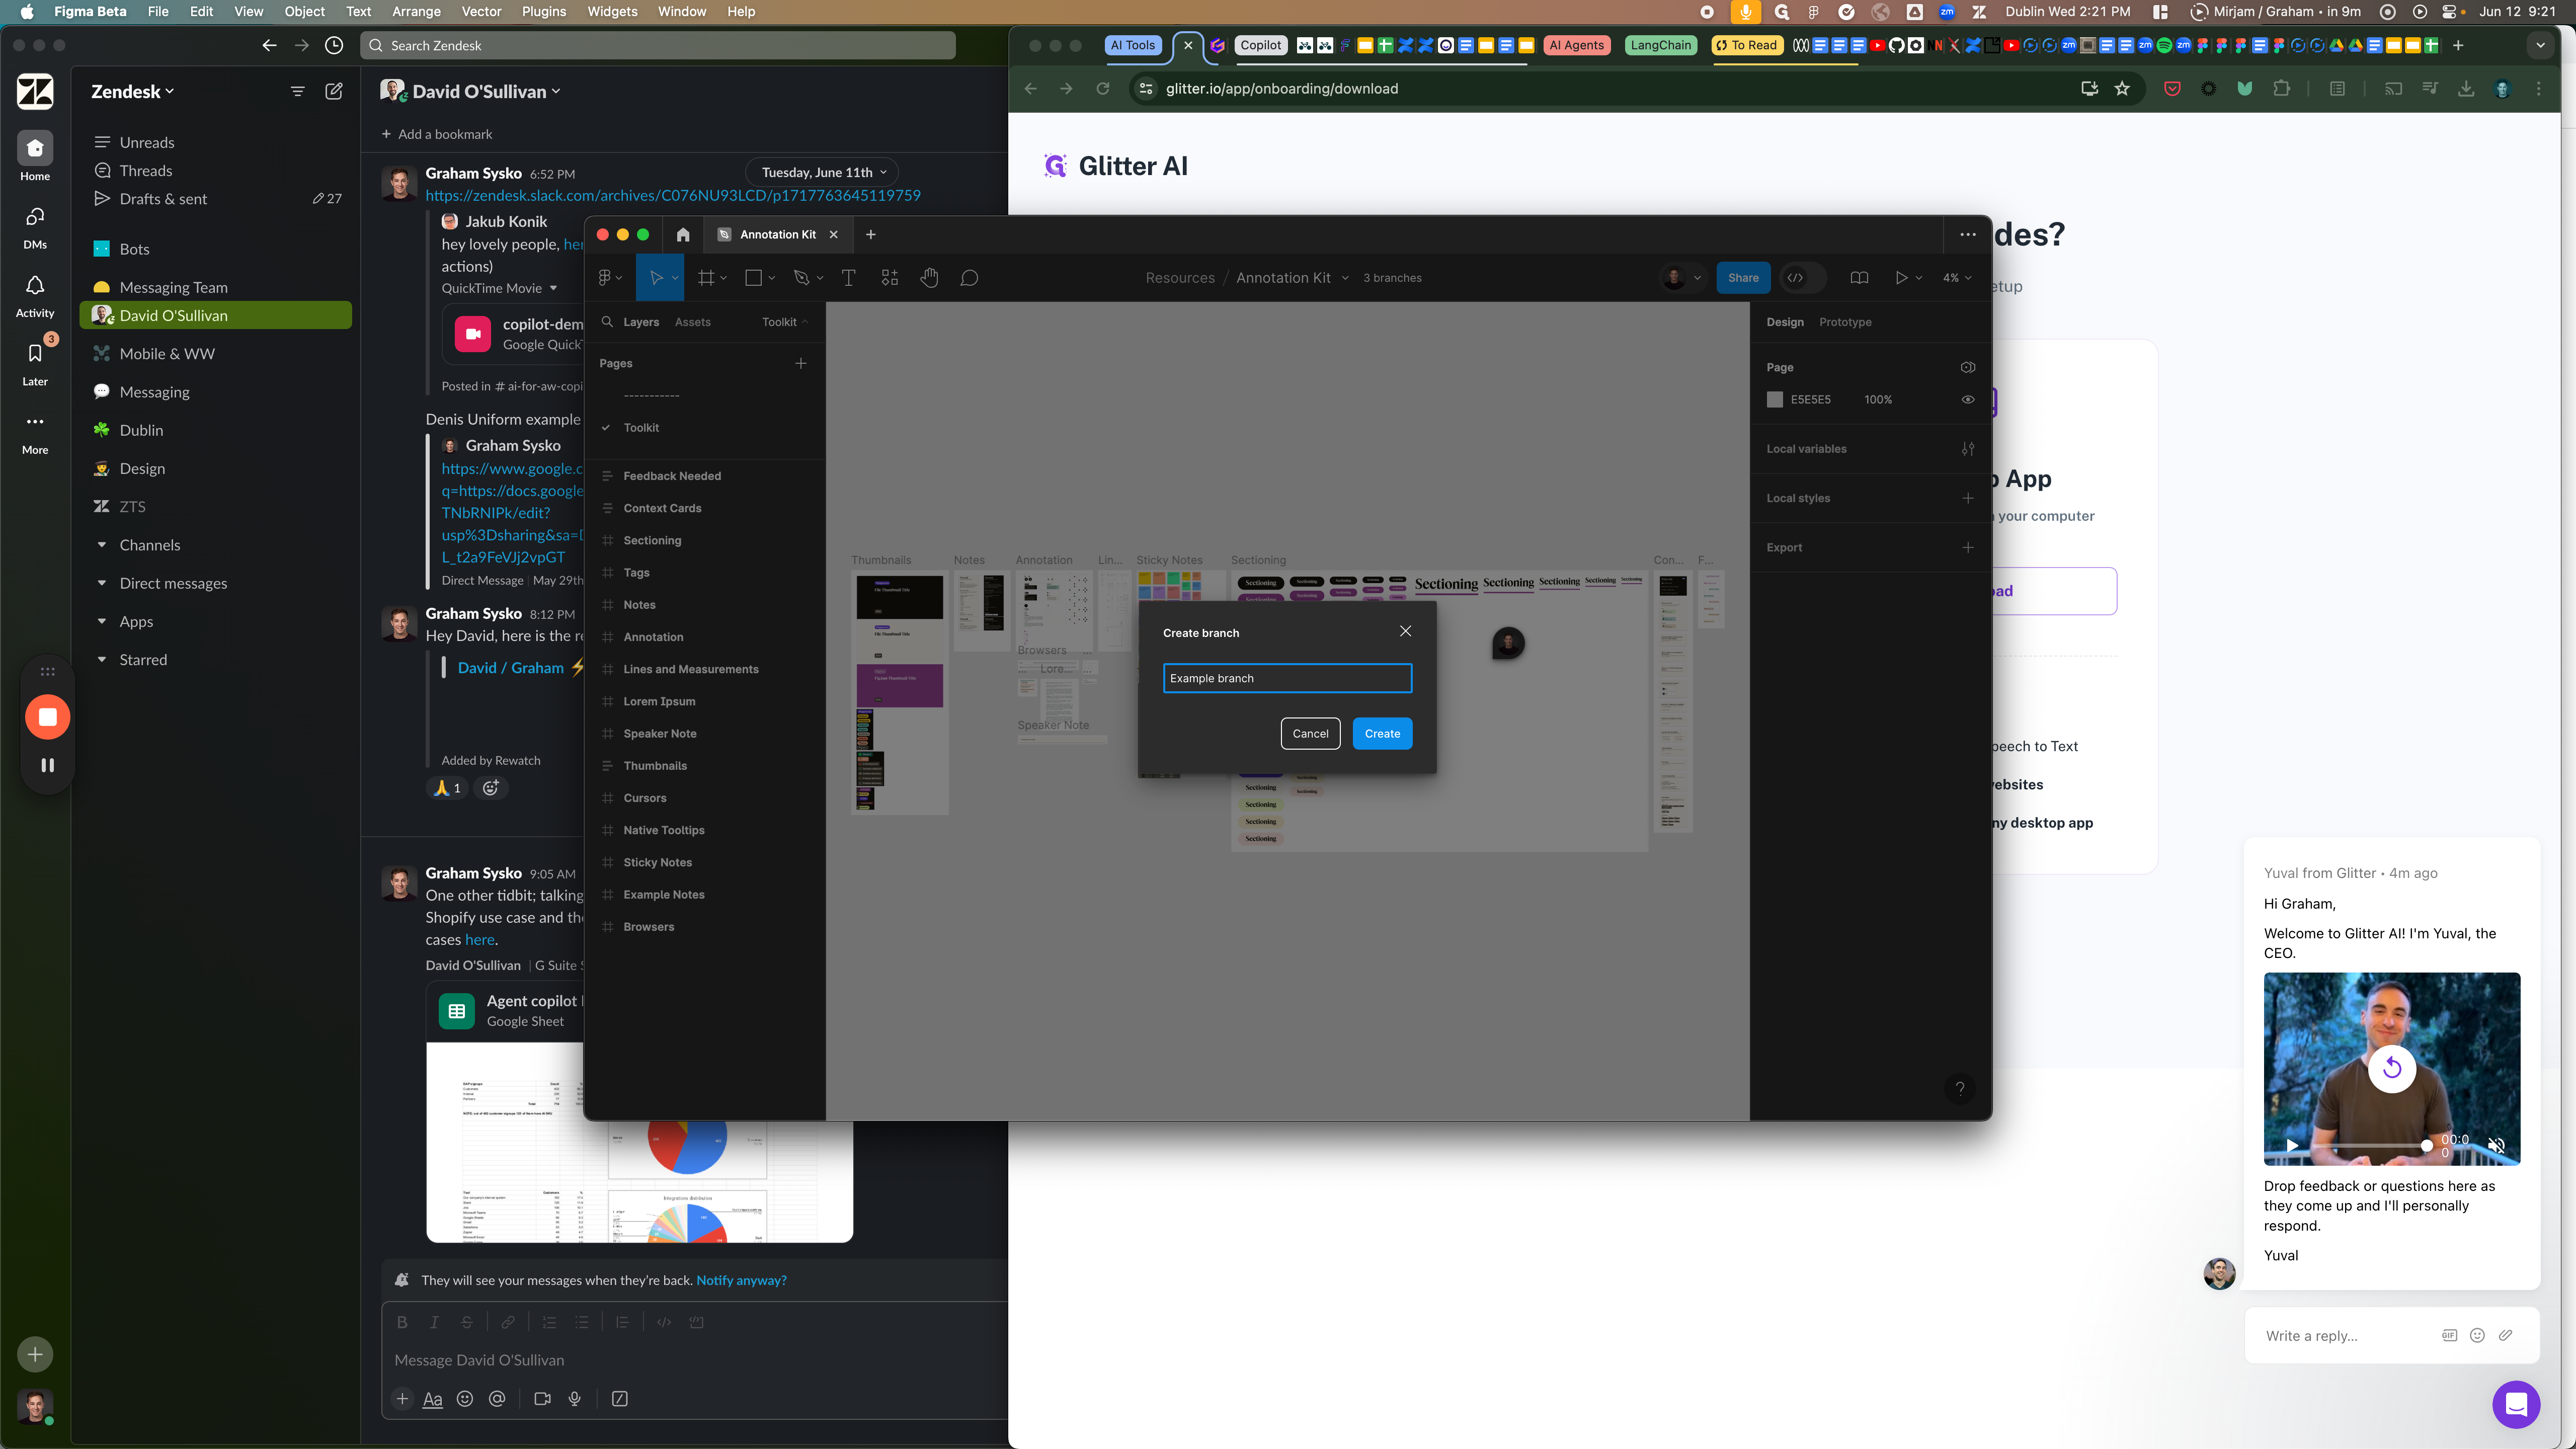
Task: Stop the screen recording
Action: pyautogui.click(x=47, y=716)
